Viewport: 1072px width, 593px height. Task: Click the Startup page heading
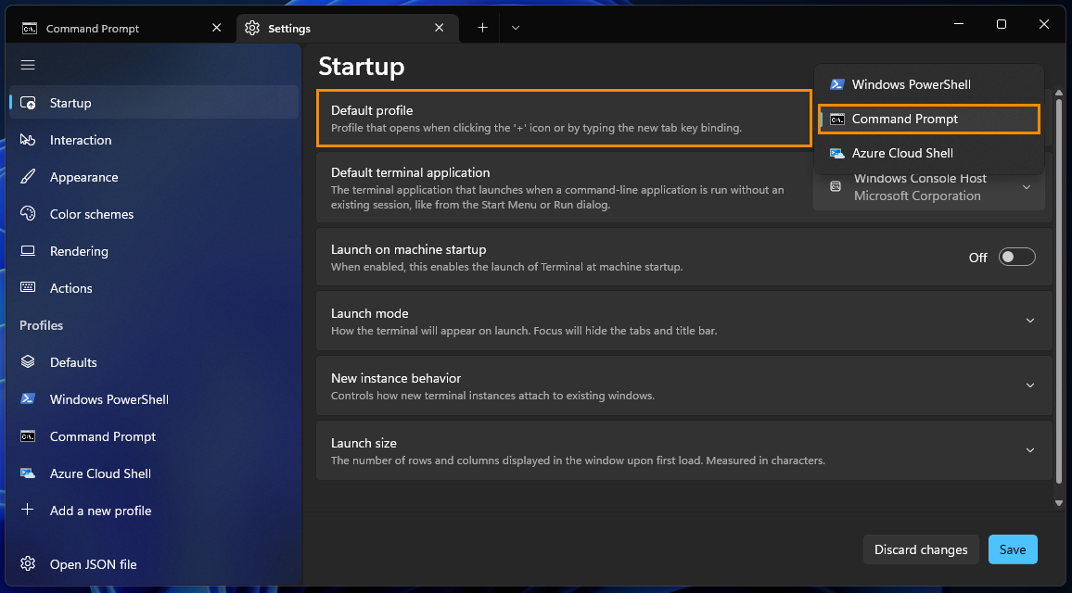(362, 67)
